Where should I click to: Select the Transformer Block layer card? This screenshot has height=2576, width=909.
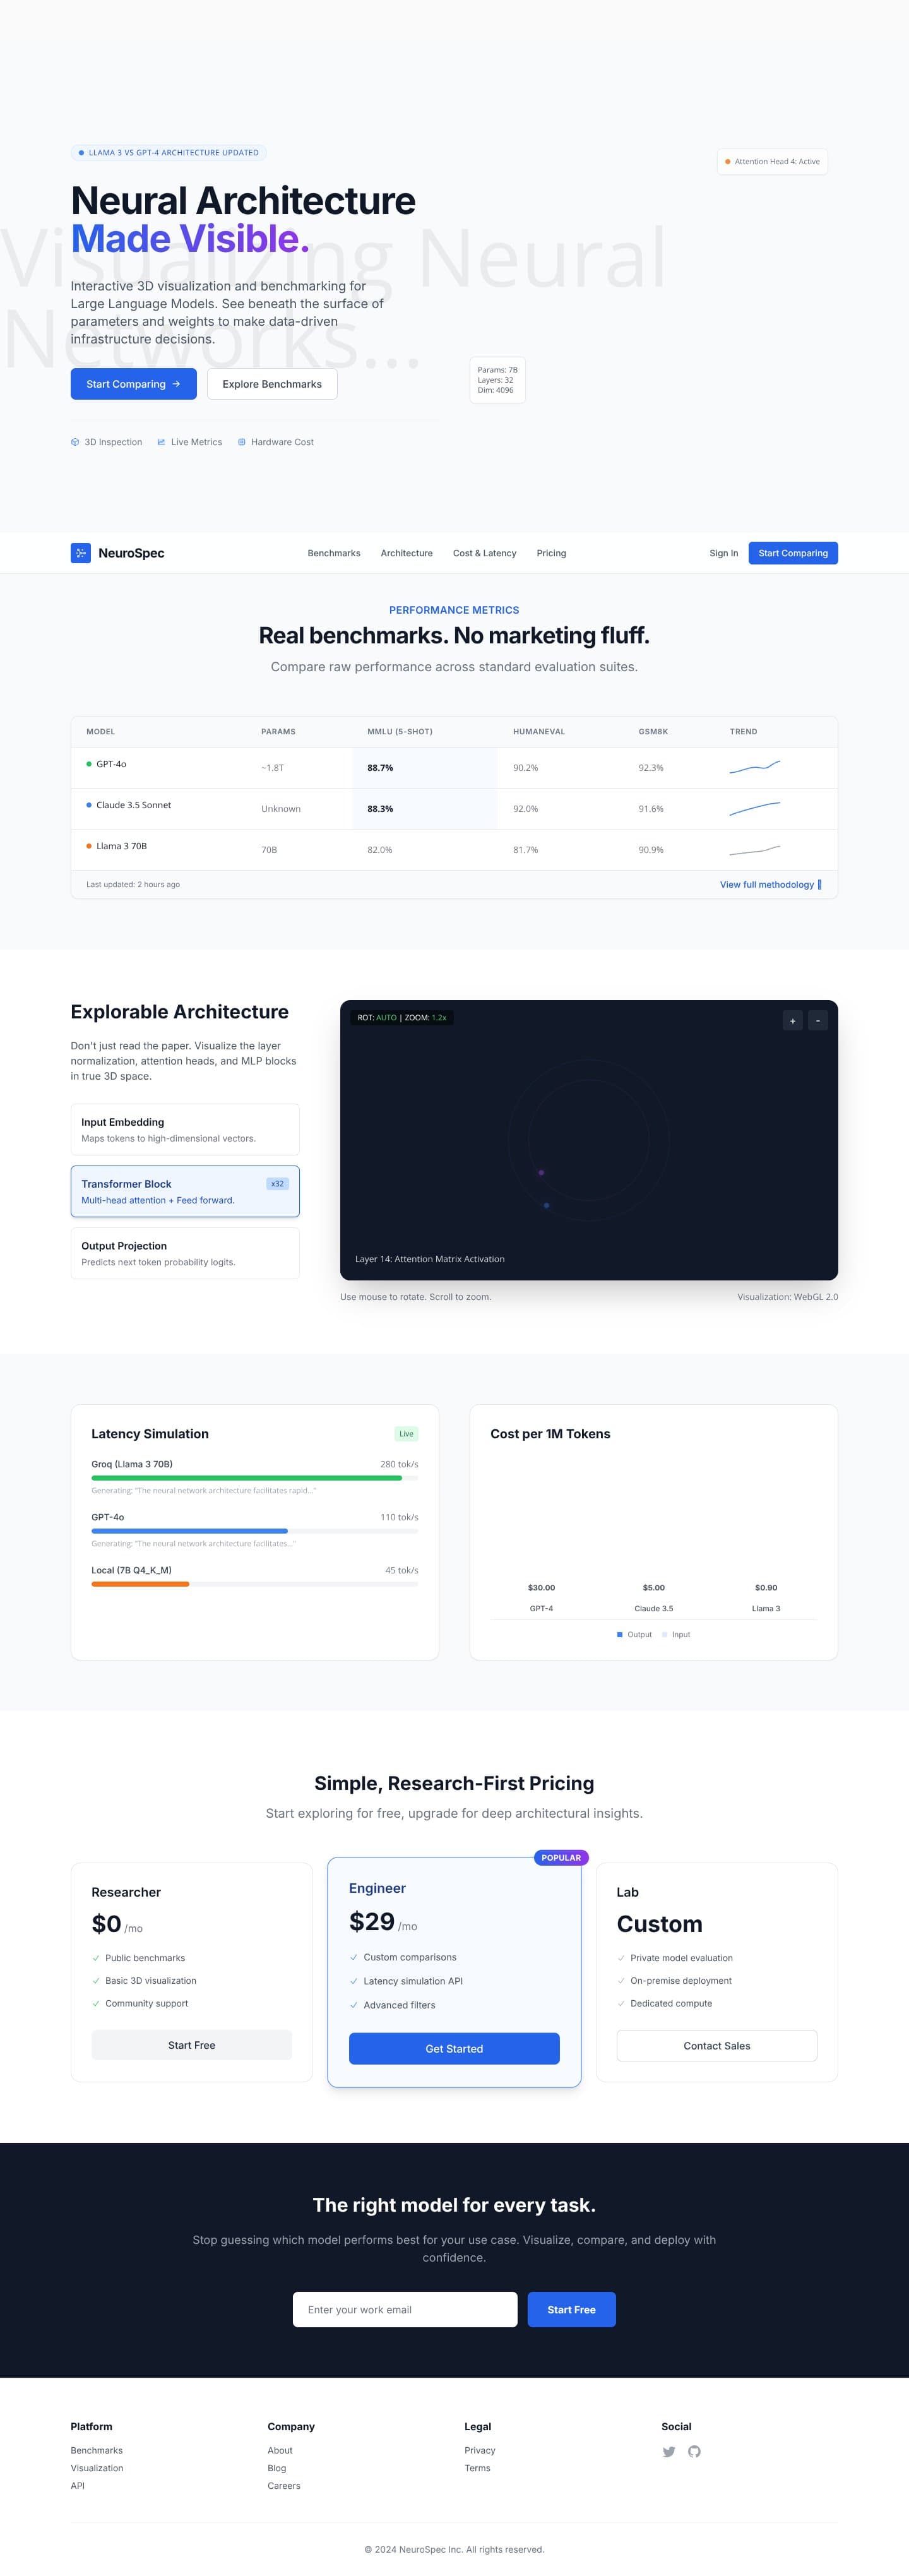[185, 1191]
